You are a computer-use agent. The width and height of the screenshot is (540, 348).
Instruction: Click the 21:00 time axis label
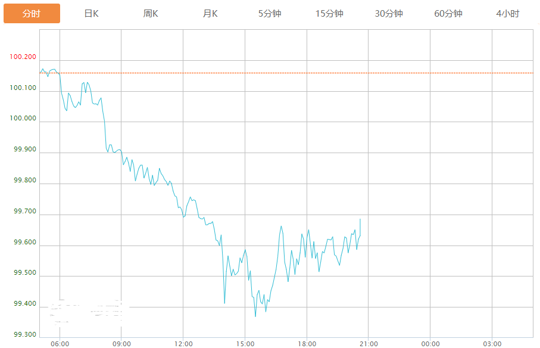pyautogui.click(x=369, y=344)
